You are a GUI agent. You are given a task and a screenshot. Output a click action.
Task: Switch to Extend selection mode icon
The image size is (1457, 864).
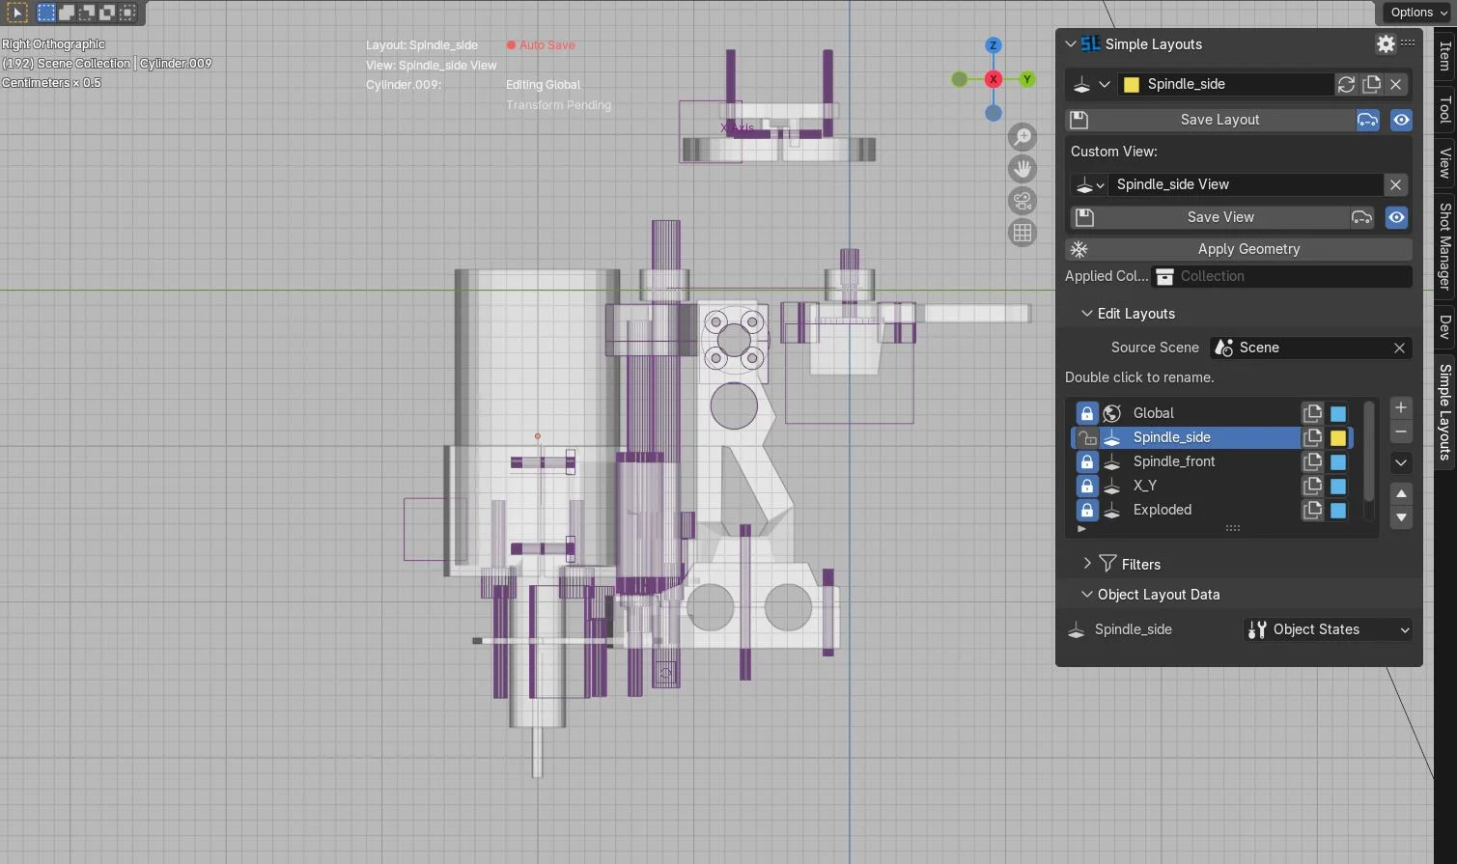pyautogui.click(x=66, y=12)
